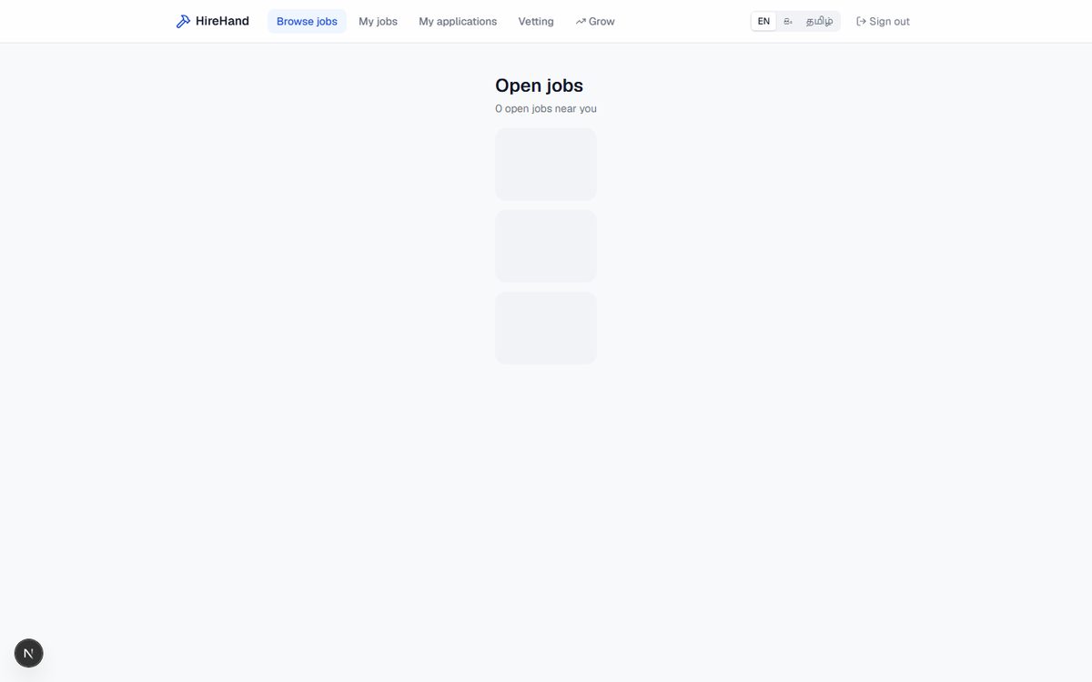Switch to the Vetting section
The image size is (1092, 682).
pyautogui.click(x=536, y=21)
